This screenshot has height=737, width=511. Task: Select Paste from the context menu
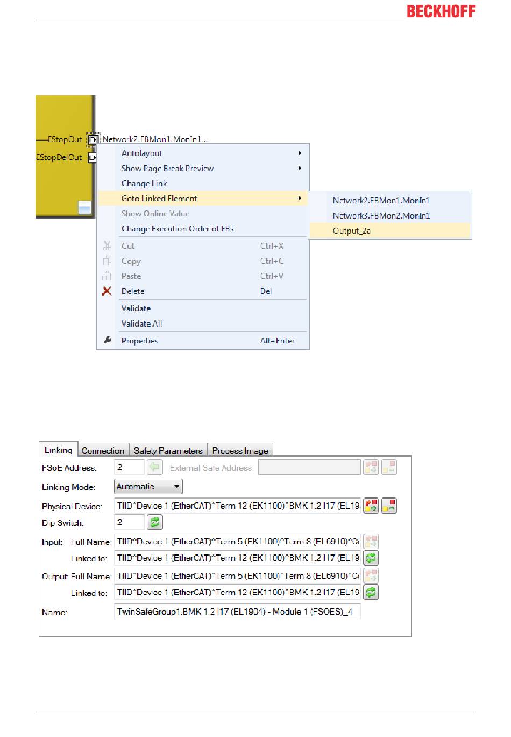pyautogui.click(x=203, y=276)
